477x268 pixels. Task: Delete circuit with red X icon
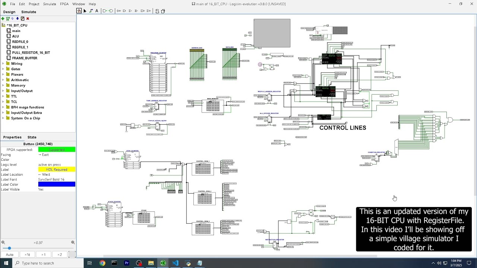[x=28, y=19]
